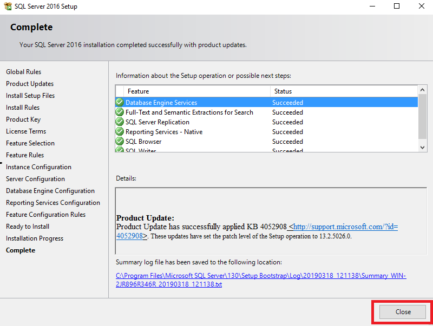Click the feature list scroll down arrow
The width and height of the screenshot is (433, 326).
[422, 148]
